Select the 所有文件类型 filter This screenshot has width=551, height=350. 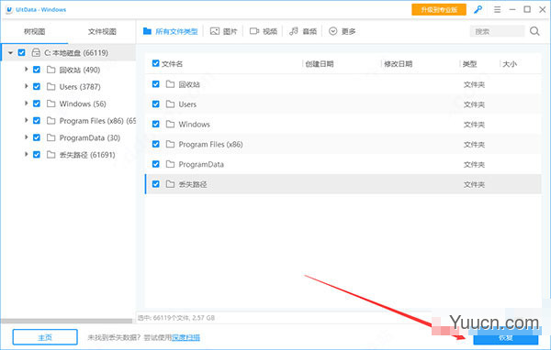click(x=171, y=31)
